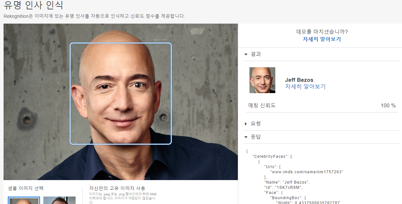Click the "Jeff Bezos" result name text
Image resolution: width=402 pixels, height=204 pixels.
click(x=299, y=80)
